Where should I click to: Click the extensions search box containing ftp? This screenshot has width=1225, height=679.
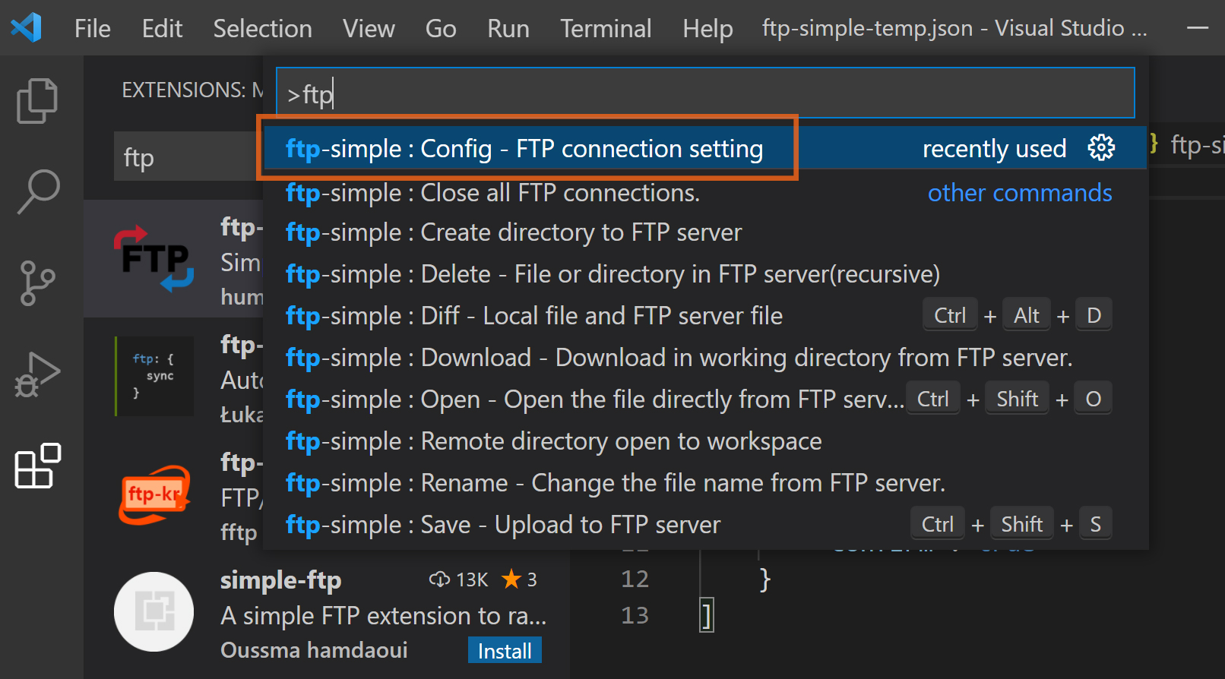click(188, 156)
